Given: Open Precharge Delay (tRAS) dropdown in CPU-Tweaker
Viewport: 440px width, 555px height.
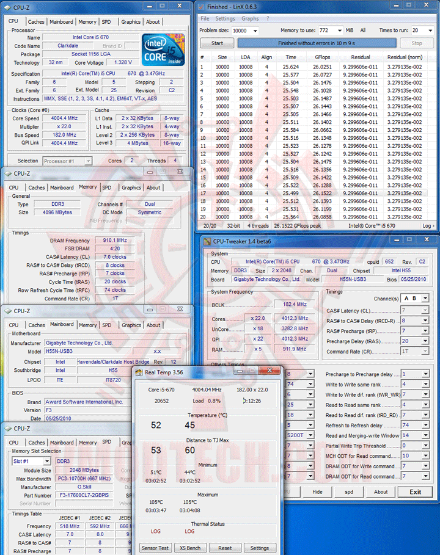Looking at the screenshot, I should [x=425, y=341].
